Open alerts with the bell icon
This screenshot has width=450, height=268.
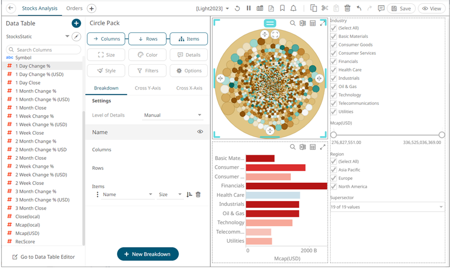pyautogui.click(x=294, y=9)
